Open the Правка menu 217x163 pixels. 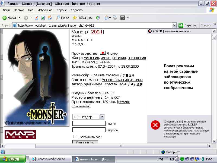point(19,10)
